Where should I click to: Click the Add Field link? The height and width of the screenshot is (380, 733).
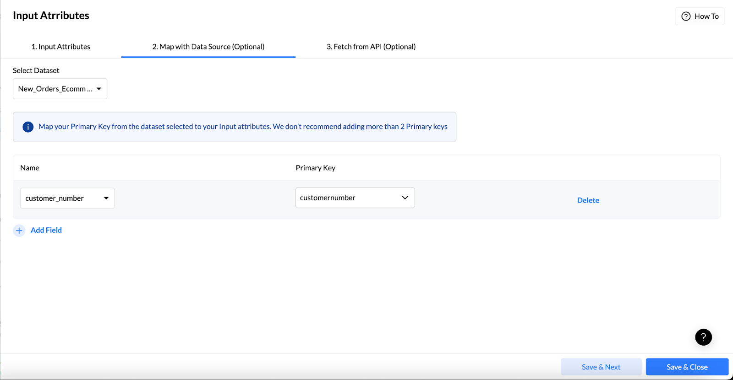coord(46,230)
